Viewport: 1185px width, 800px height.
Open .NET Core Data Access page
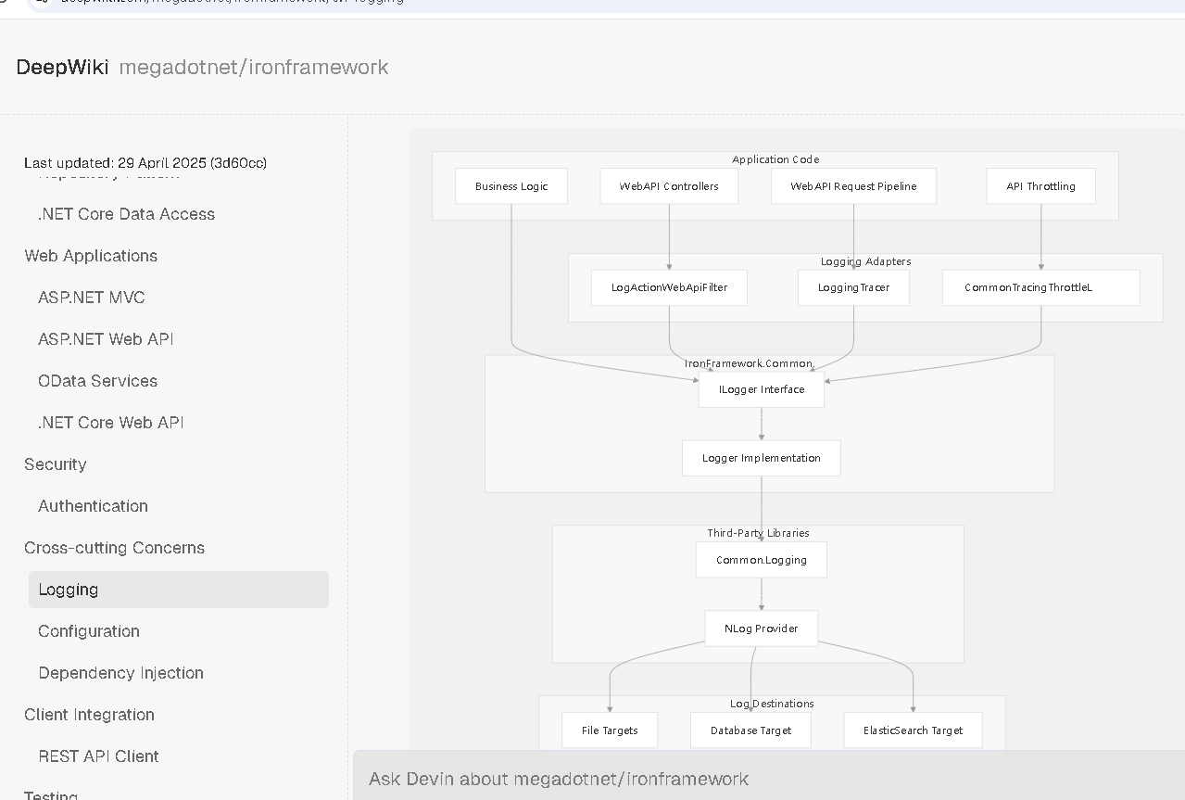click(126, 214)
